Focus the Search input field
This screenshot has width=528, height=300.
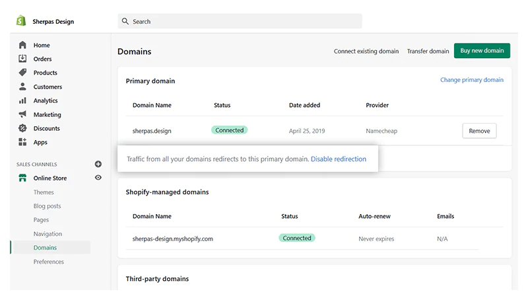pyautogui.click(x=244, y=21)
